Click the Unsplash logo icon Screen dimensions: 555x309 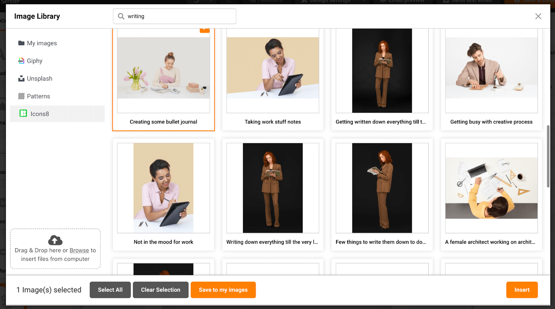(x=22, y=78)
